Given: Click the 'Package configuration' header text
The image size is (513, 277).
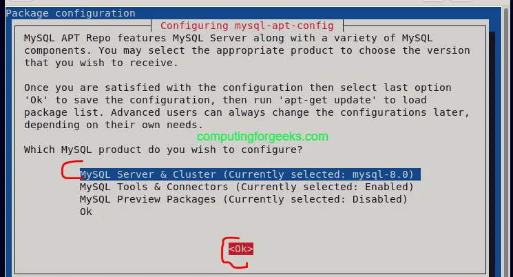Looking at the screenshot, I should (x=71, y=13).
